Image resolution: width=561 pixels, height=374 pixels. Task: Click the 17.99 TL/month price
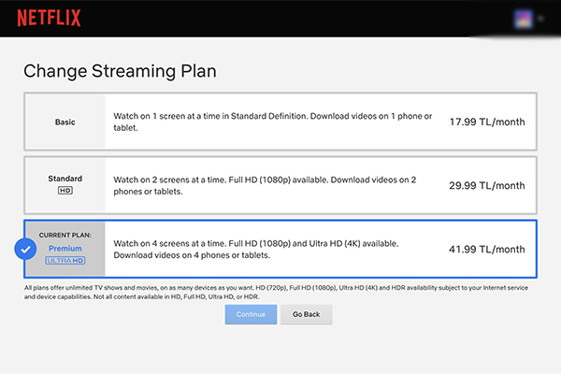(x=486, y=122)
